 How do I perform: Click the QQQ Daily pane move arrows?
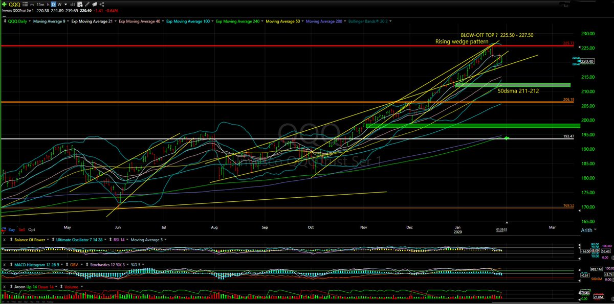(x=5, y=21)
